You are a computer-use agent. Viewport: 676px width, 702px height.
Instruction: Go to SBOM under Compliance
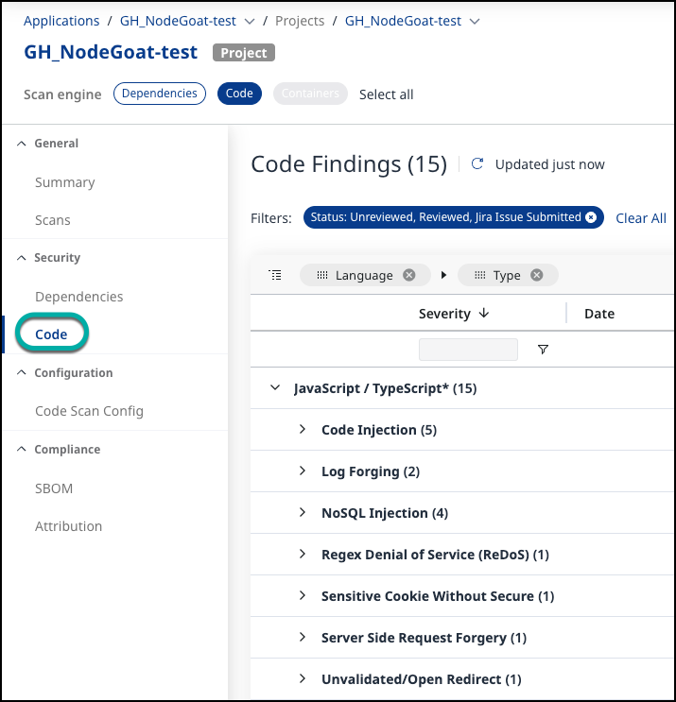click(54, 488)
